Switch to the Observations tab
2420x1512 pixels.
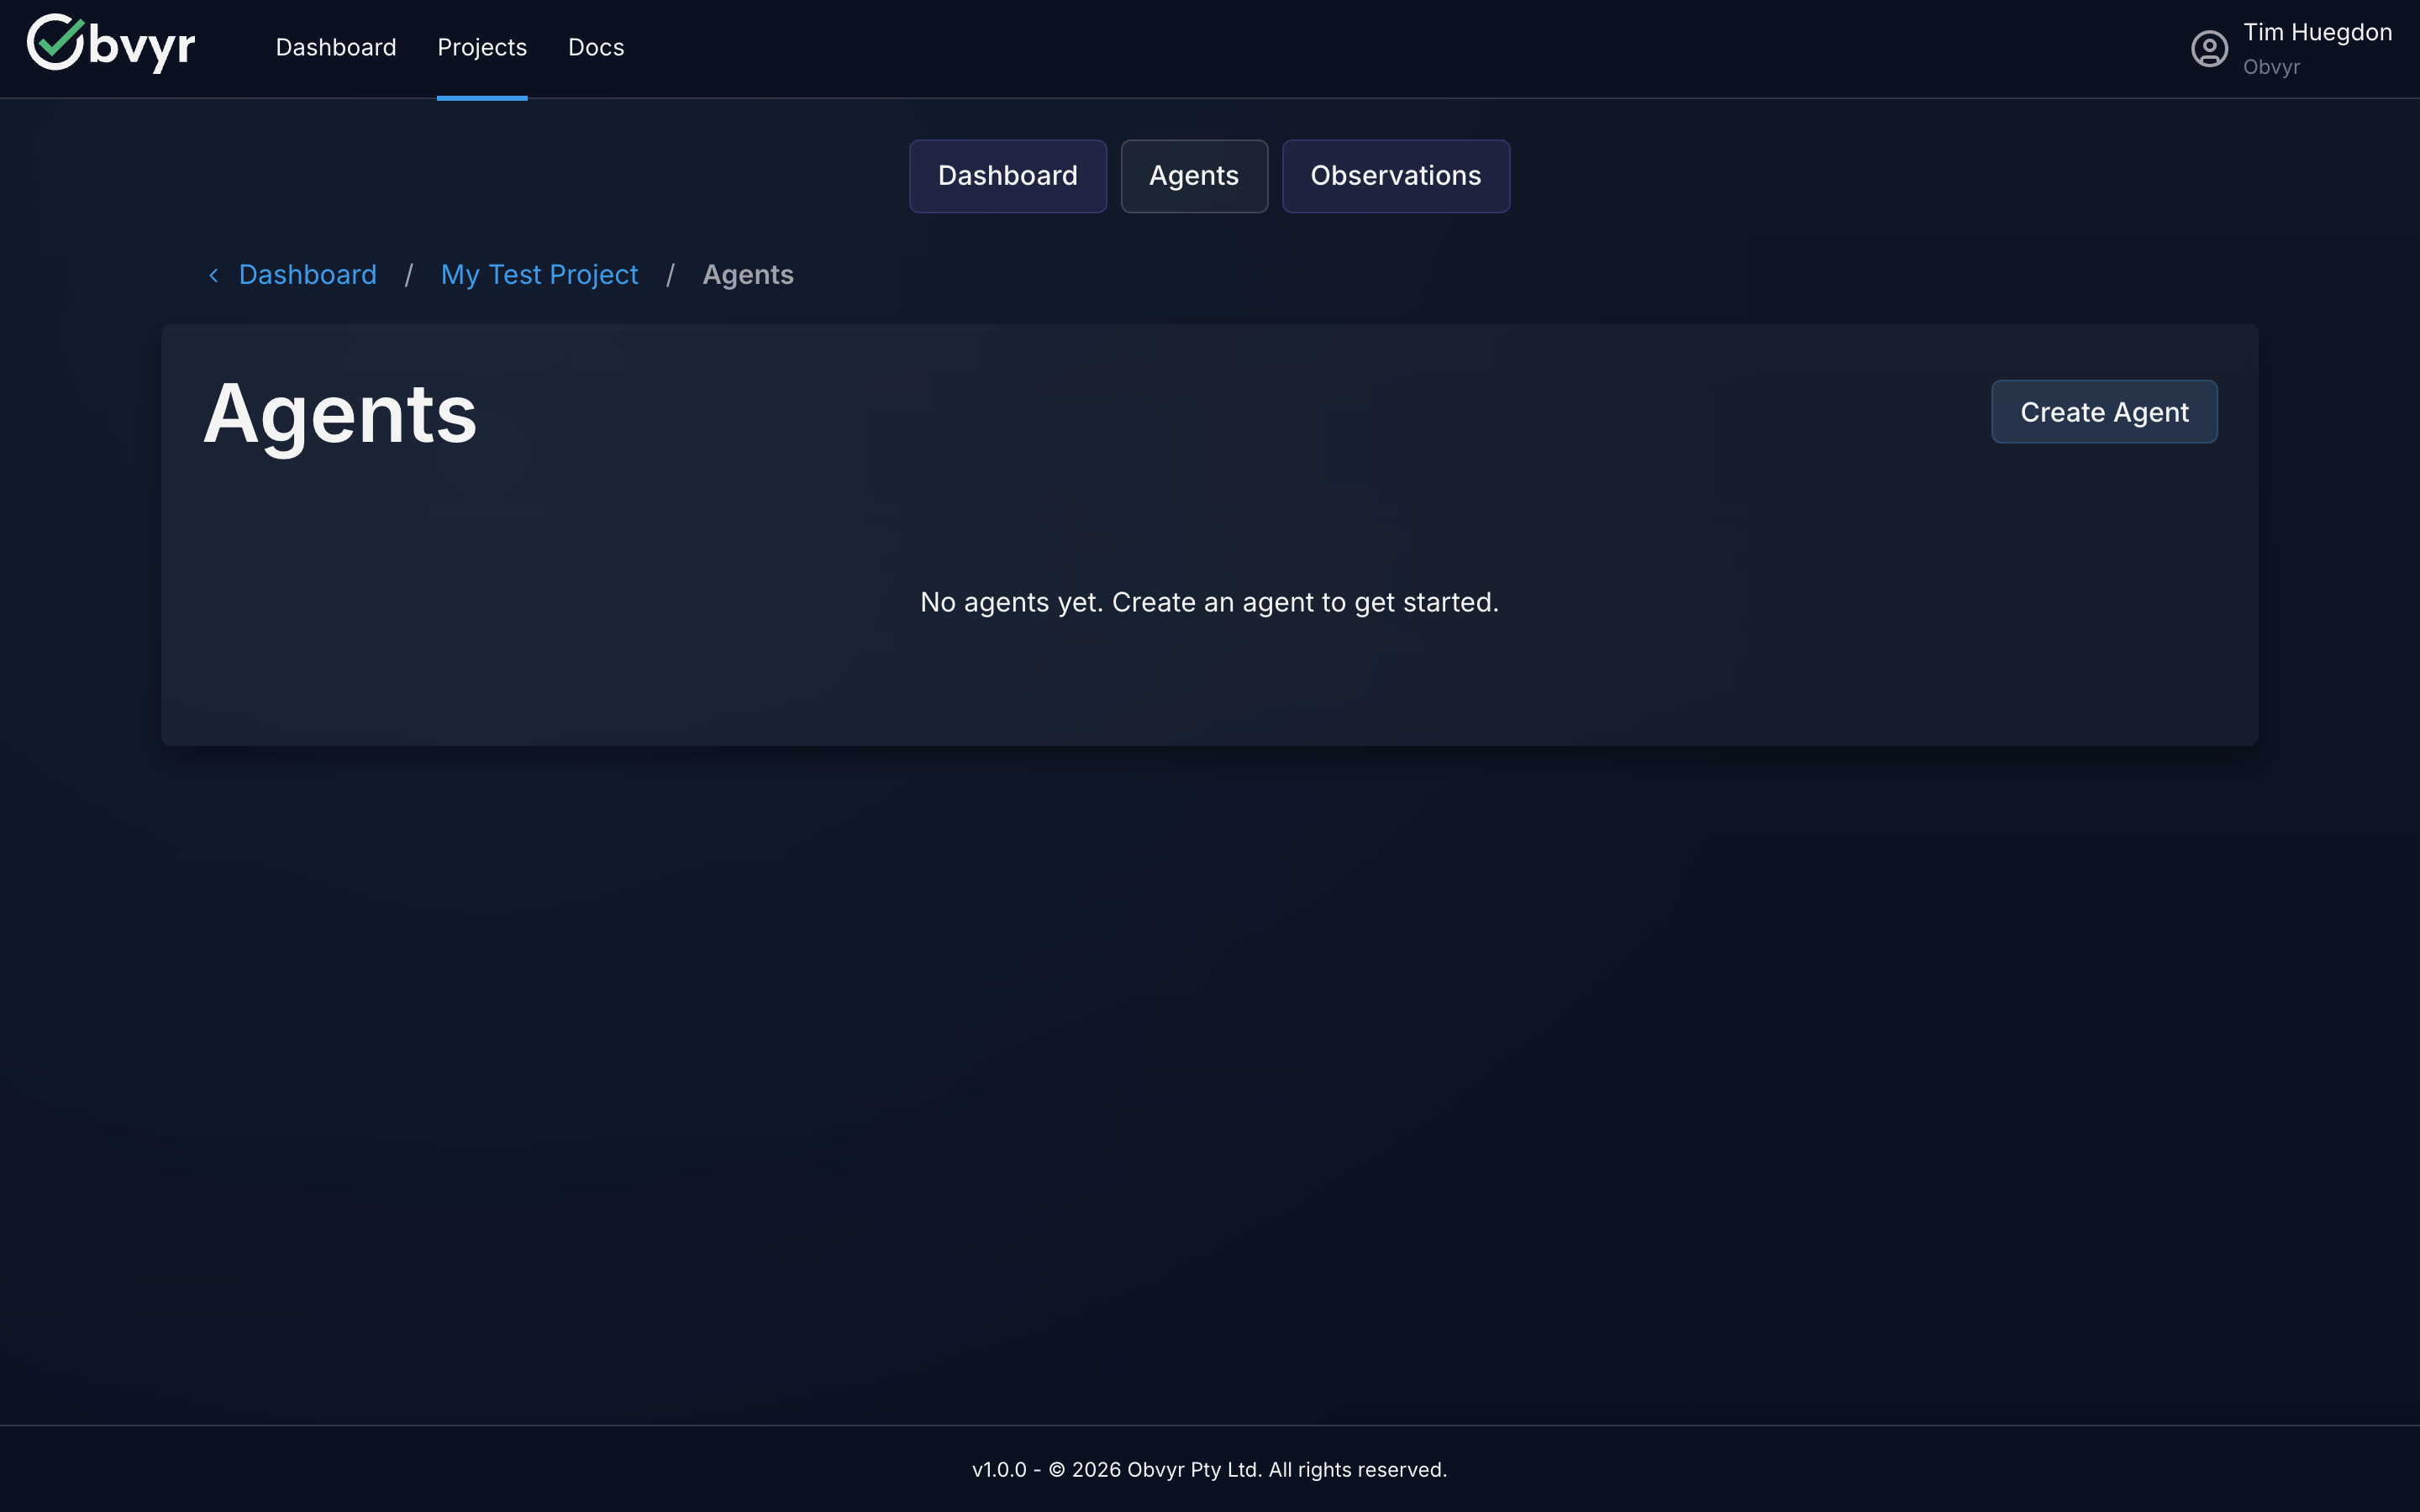point(1395,176)
